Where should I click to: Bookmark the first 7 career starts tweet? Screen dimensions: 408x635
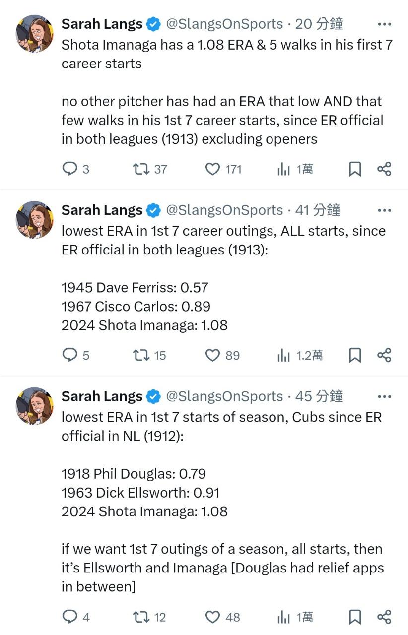click(355, 169)
